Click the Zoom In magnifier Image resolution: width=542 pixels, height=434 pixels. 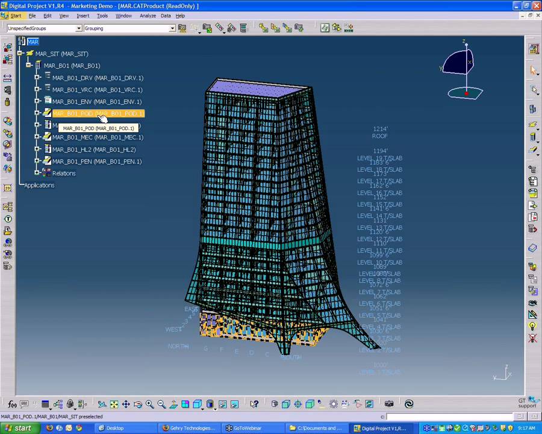click(149, 404)
